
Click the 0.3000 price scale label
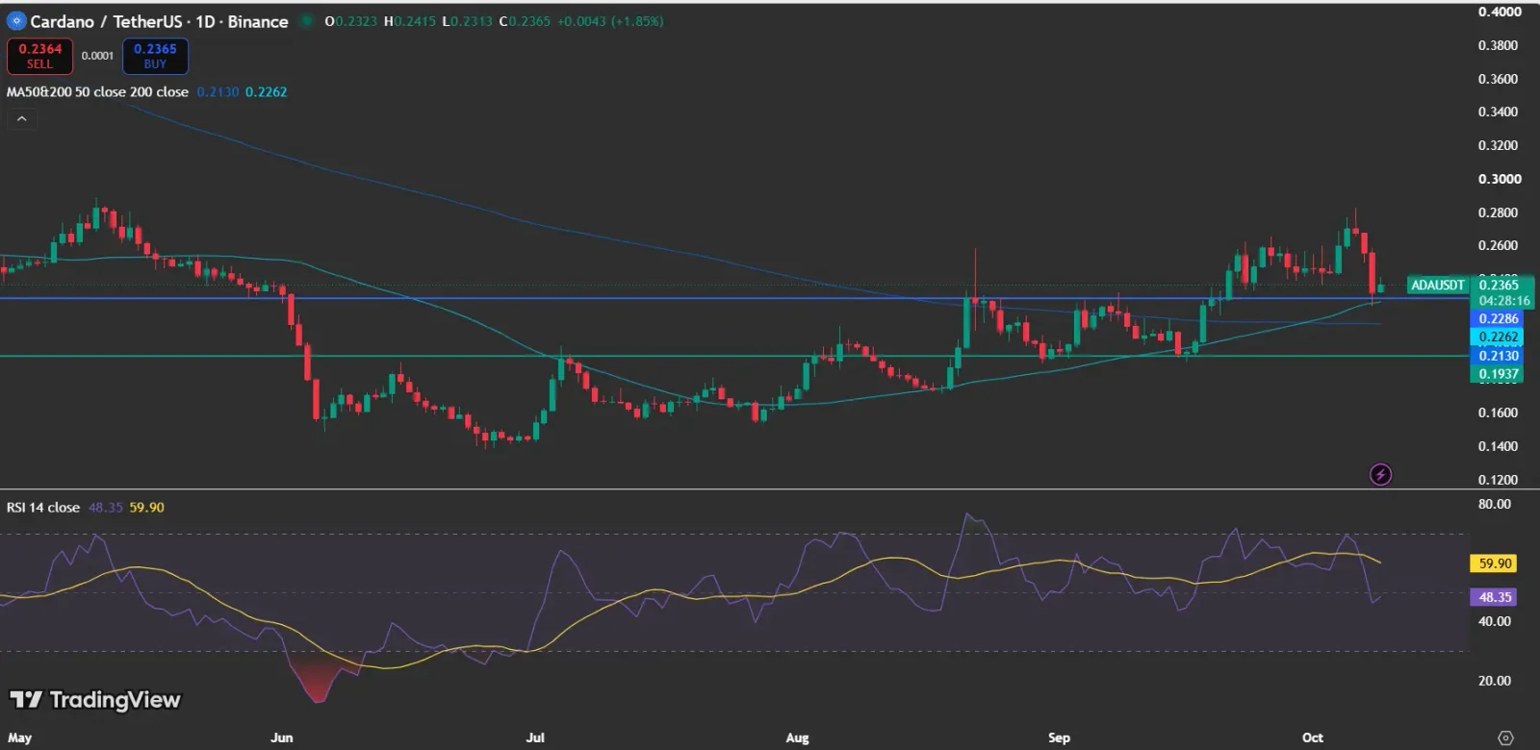(1499, 179)
